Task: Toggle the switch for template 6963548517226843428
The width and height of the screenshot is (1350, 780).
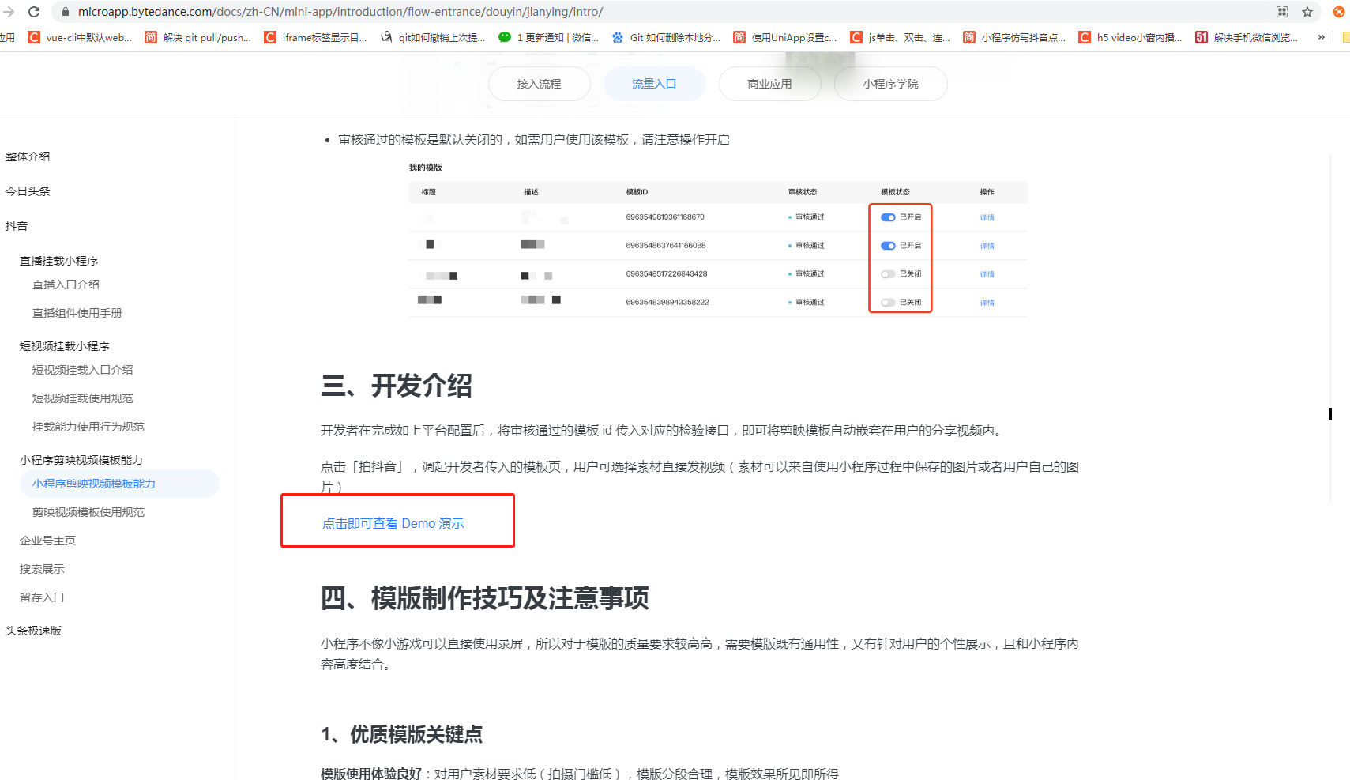Action: [x=888, y=274]
